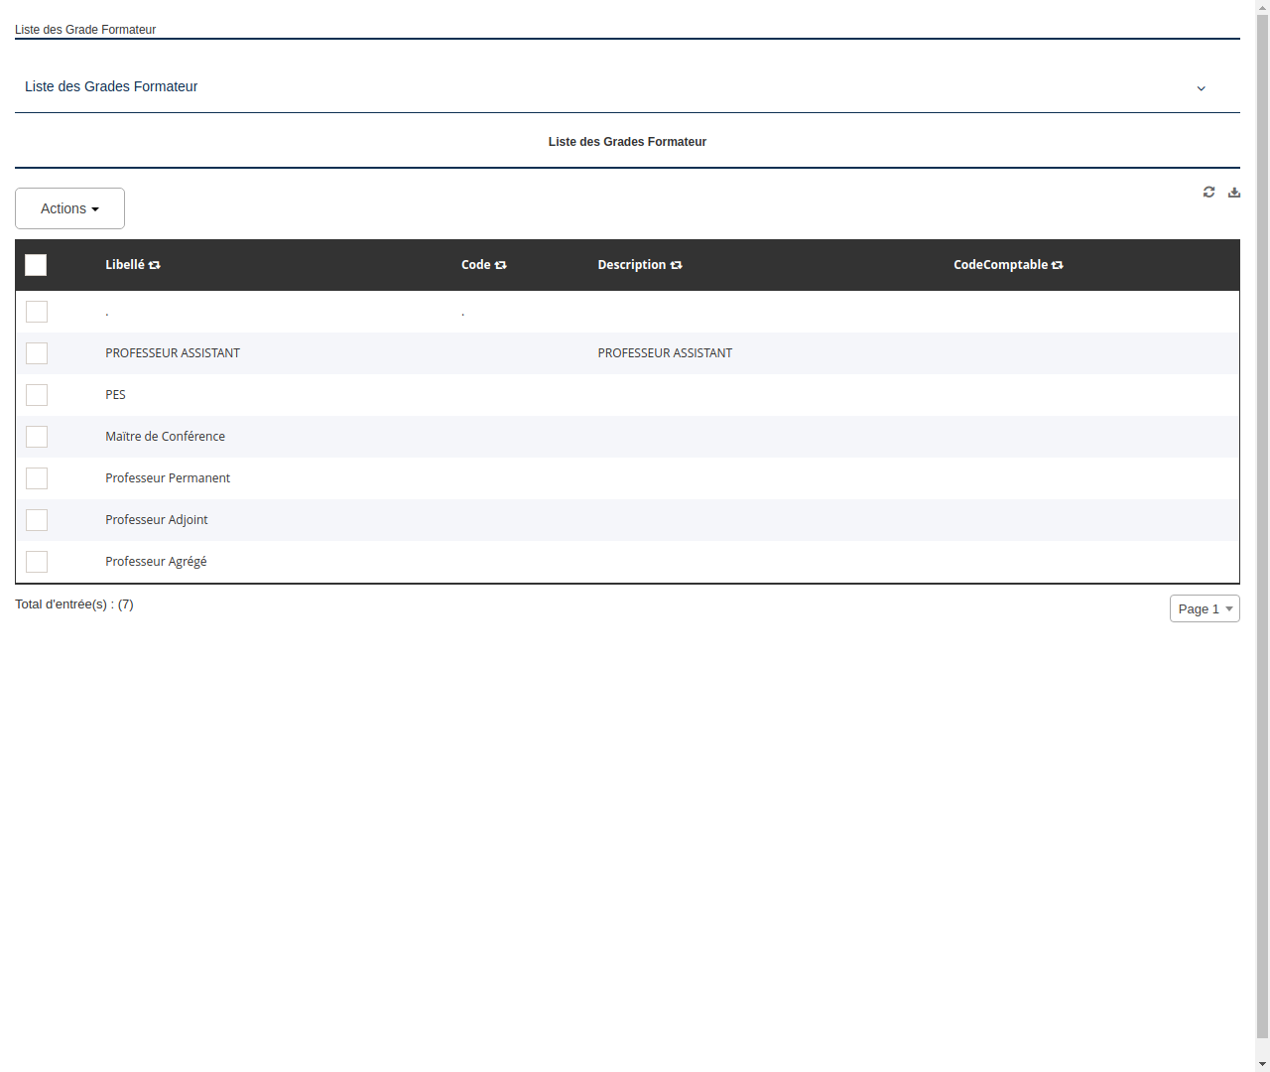Screen dimensions: 1270x1072
Task: Open the Professeur Agrégé record
Action: click(156, 561)
